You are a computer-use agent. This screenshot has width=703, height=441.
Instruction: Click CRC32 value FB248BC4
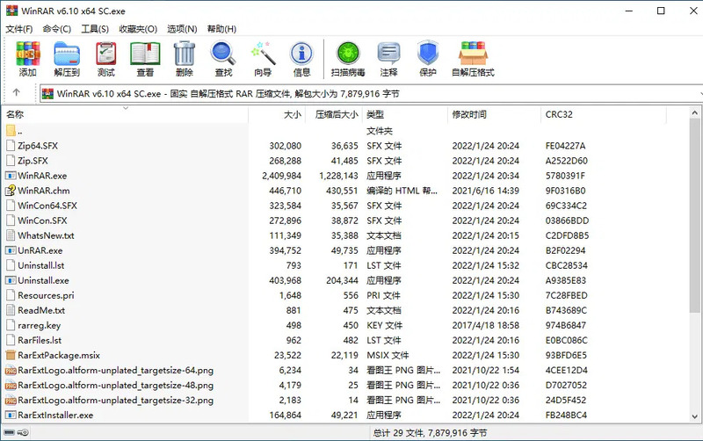(566, 415)
